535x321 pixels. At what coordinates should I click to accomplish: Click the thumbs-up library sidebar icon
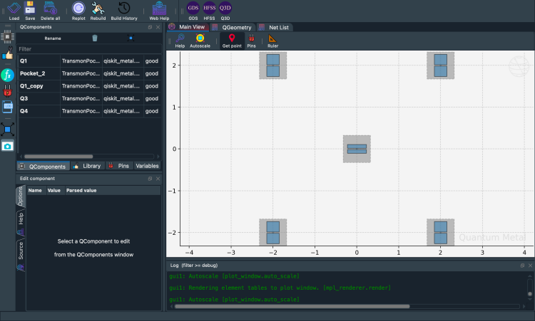tap(8, 53)
